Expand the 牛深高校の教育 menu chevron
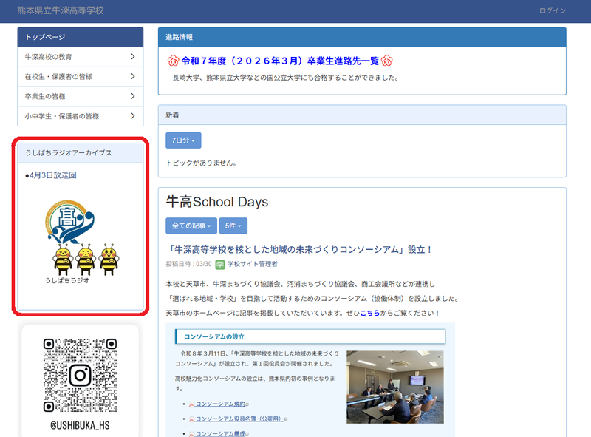This screenshot has height=437, width=591. tap(132, 57)
